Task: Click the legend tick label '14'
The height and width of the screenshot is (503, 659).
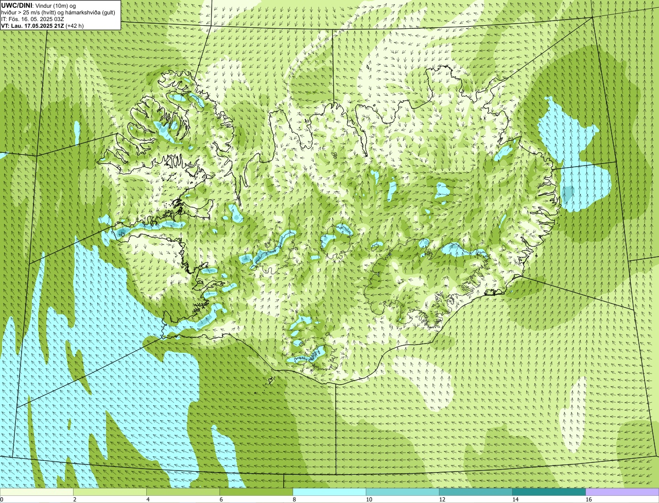Action: [x=515, y=499]
